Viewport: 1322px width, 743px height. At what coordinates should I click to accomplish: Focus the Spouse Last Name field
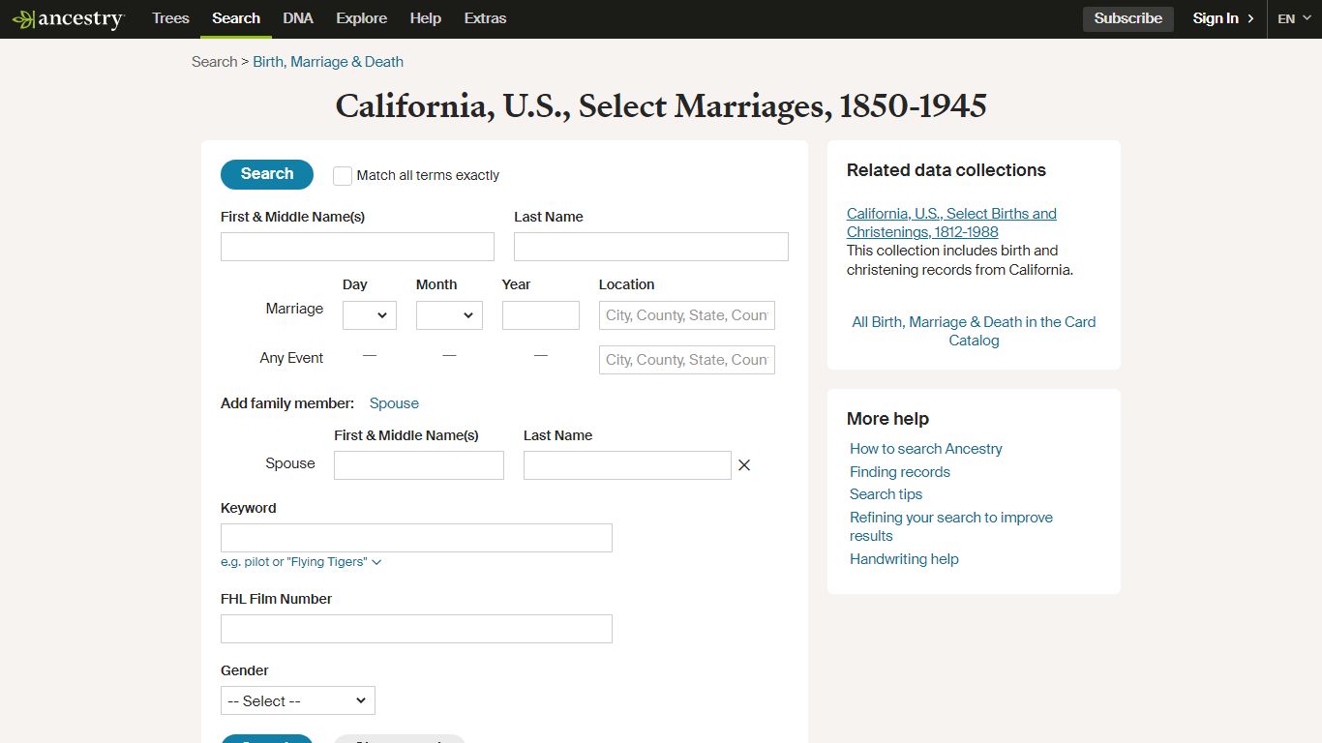pos(627,465)
